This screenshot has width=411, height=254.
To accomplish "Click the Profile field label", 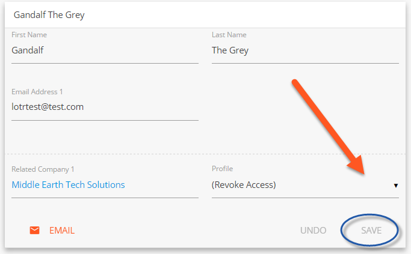I will pos(222,169).
